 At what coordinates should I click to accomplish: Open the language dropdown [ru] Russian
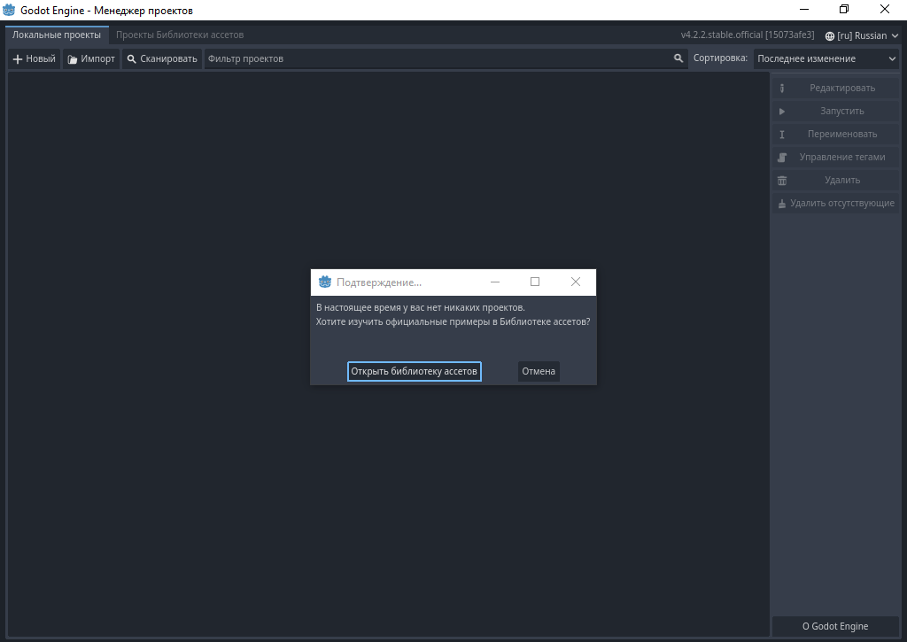(x=861, y=35)
